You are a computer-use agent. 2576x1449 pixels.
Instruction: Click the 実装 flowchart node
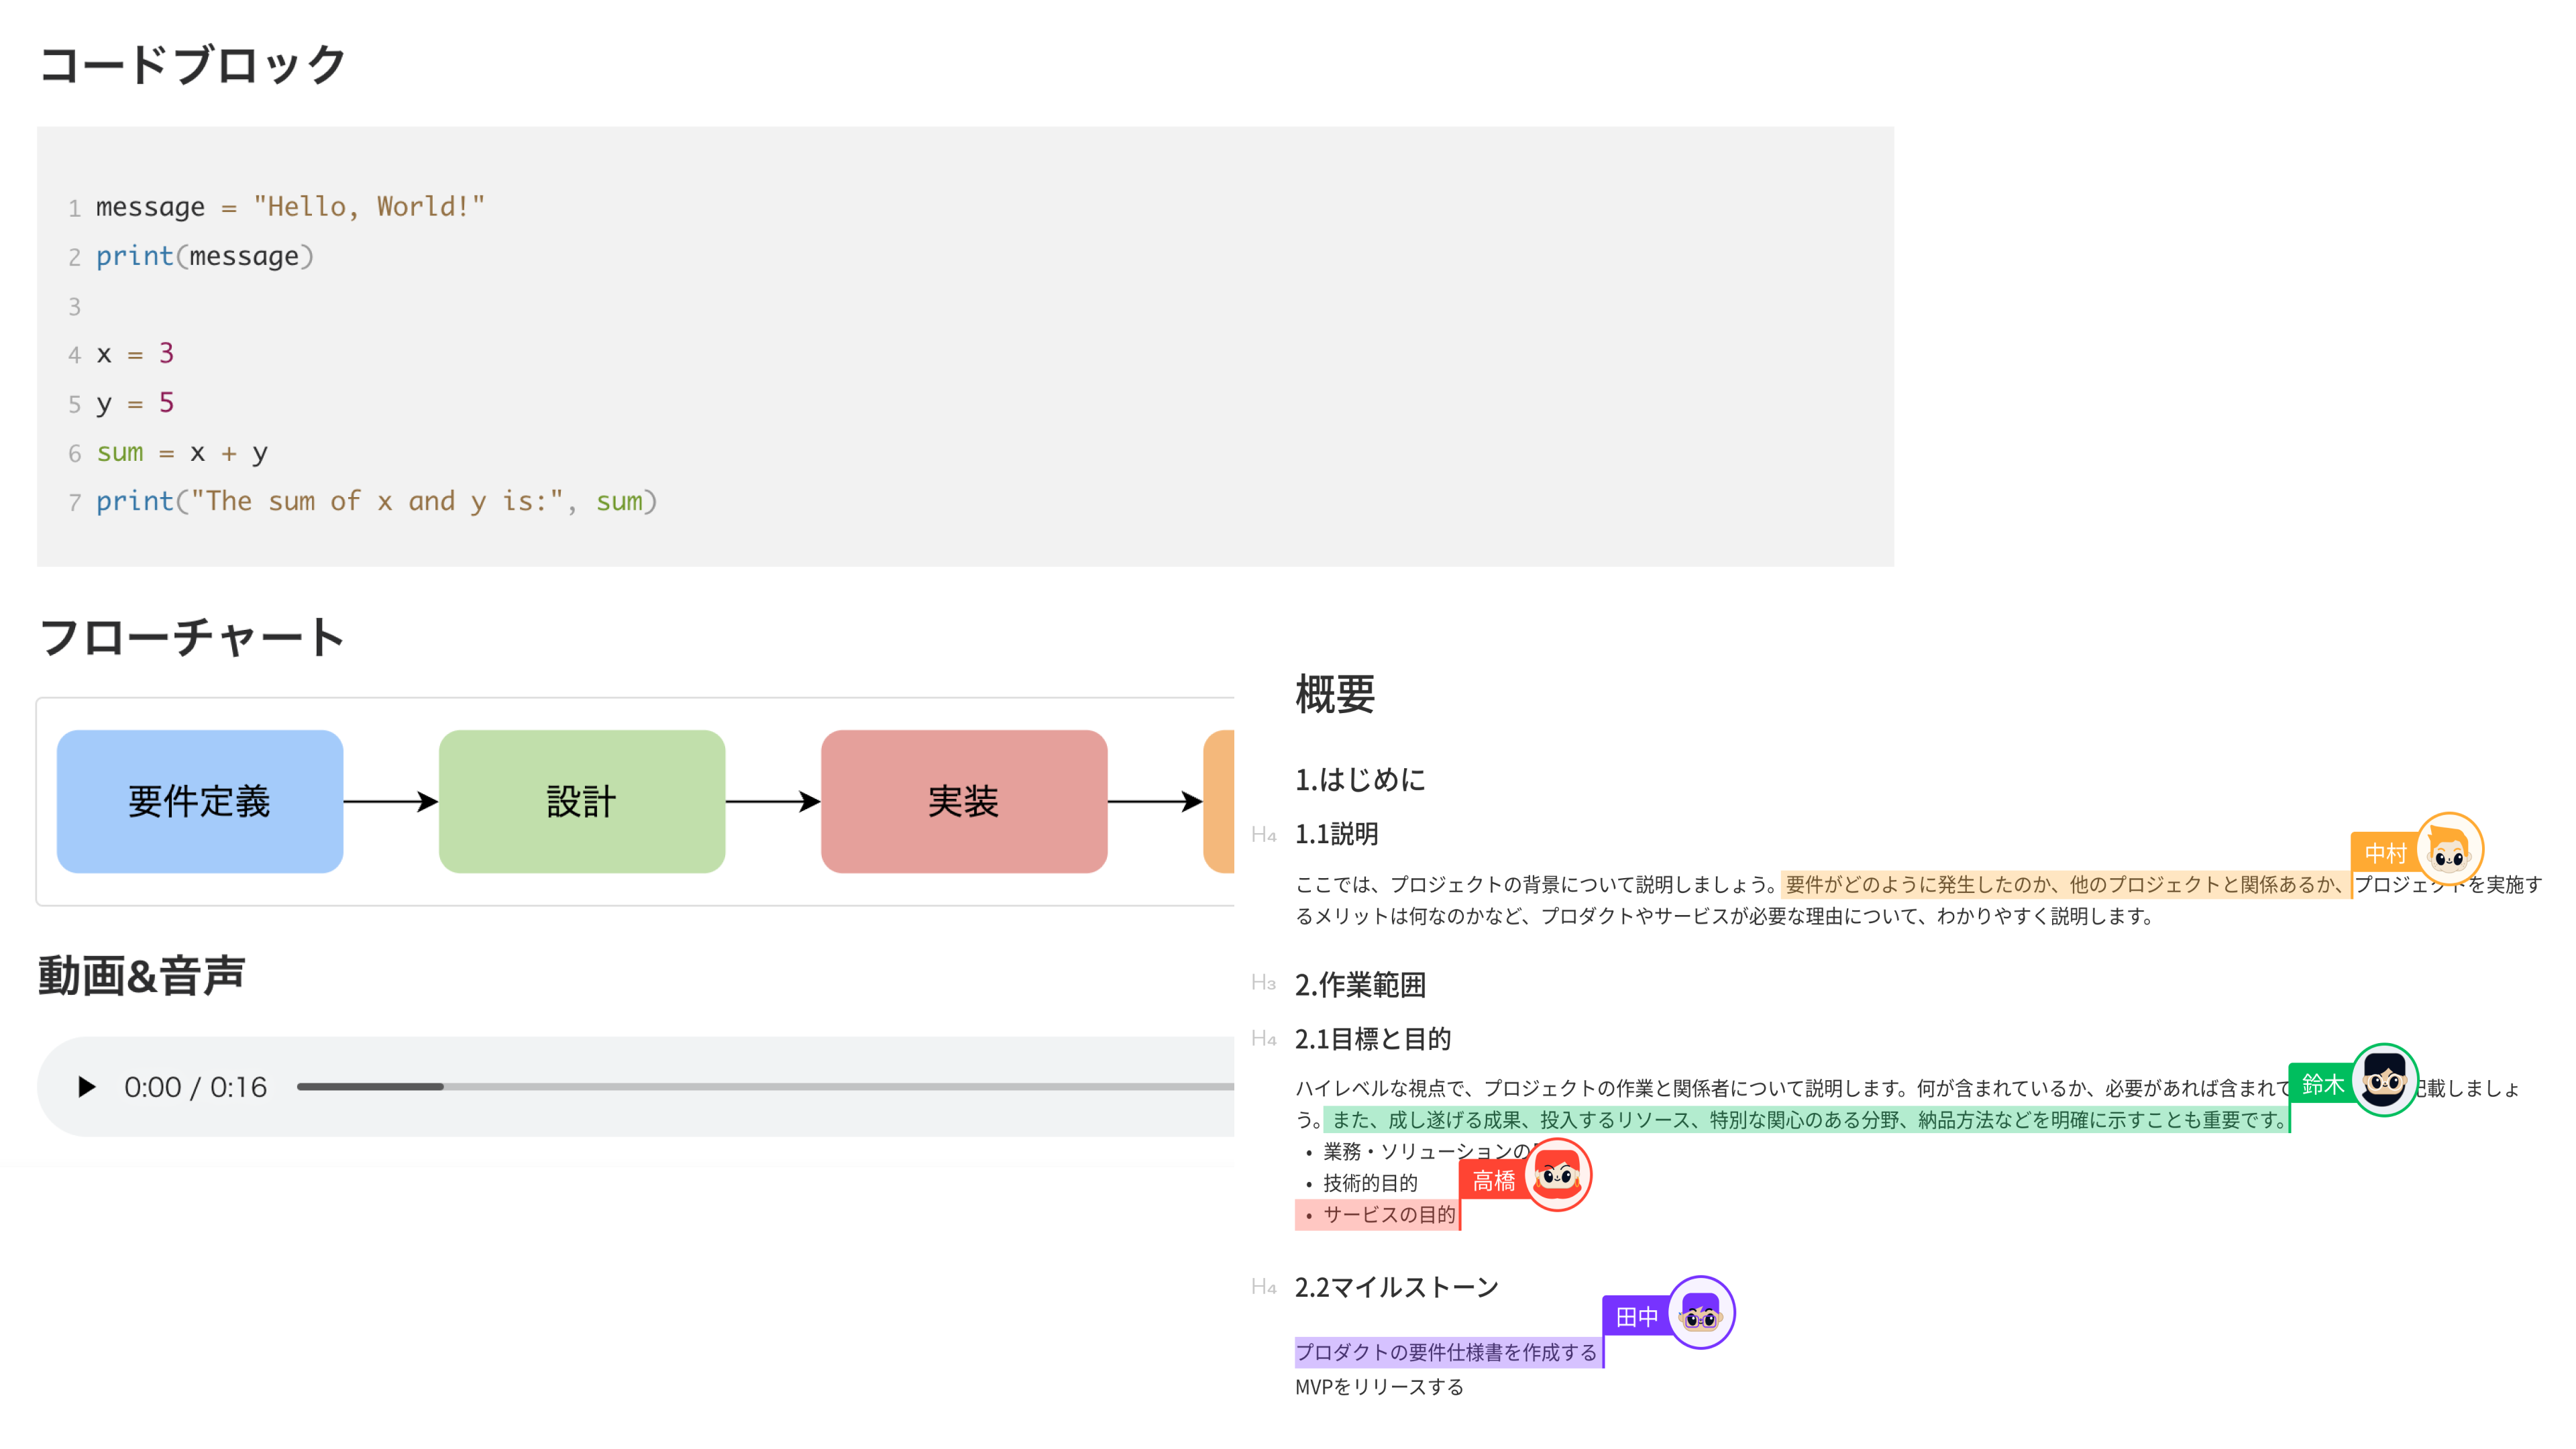tap(964, 801)
